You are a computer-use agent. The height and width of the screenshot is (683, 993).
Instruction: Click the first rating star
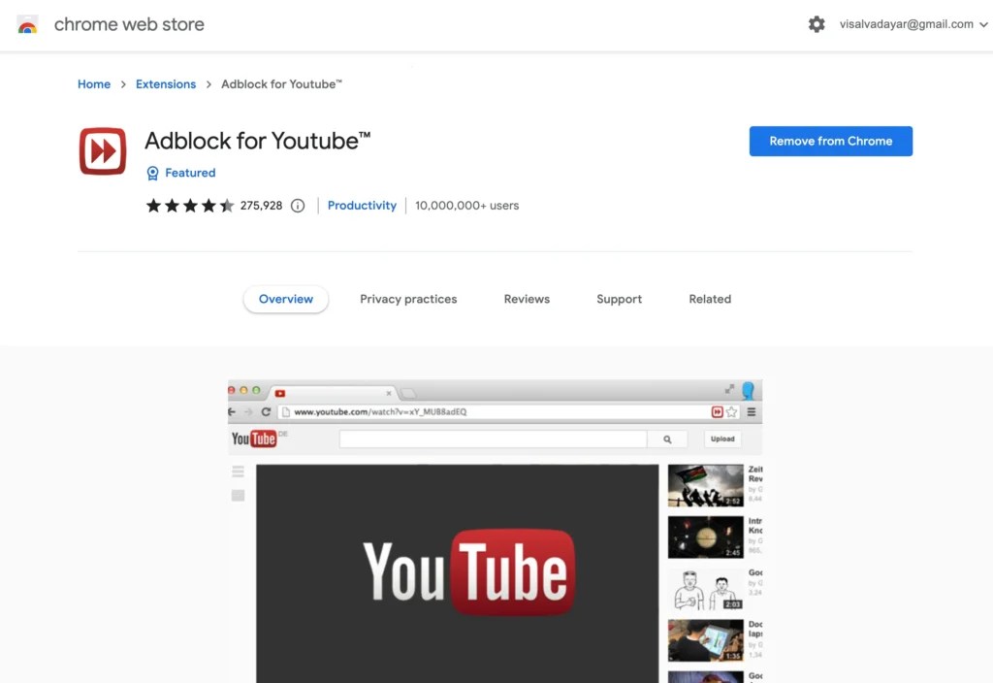click(152, 206)
